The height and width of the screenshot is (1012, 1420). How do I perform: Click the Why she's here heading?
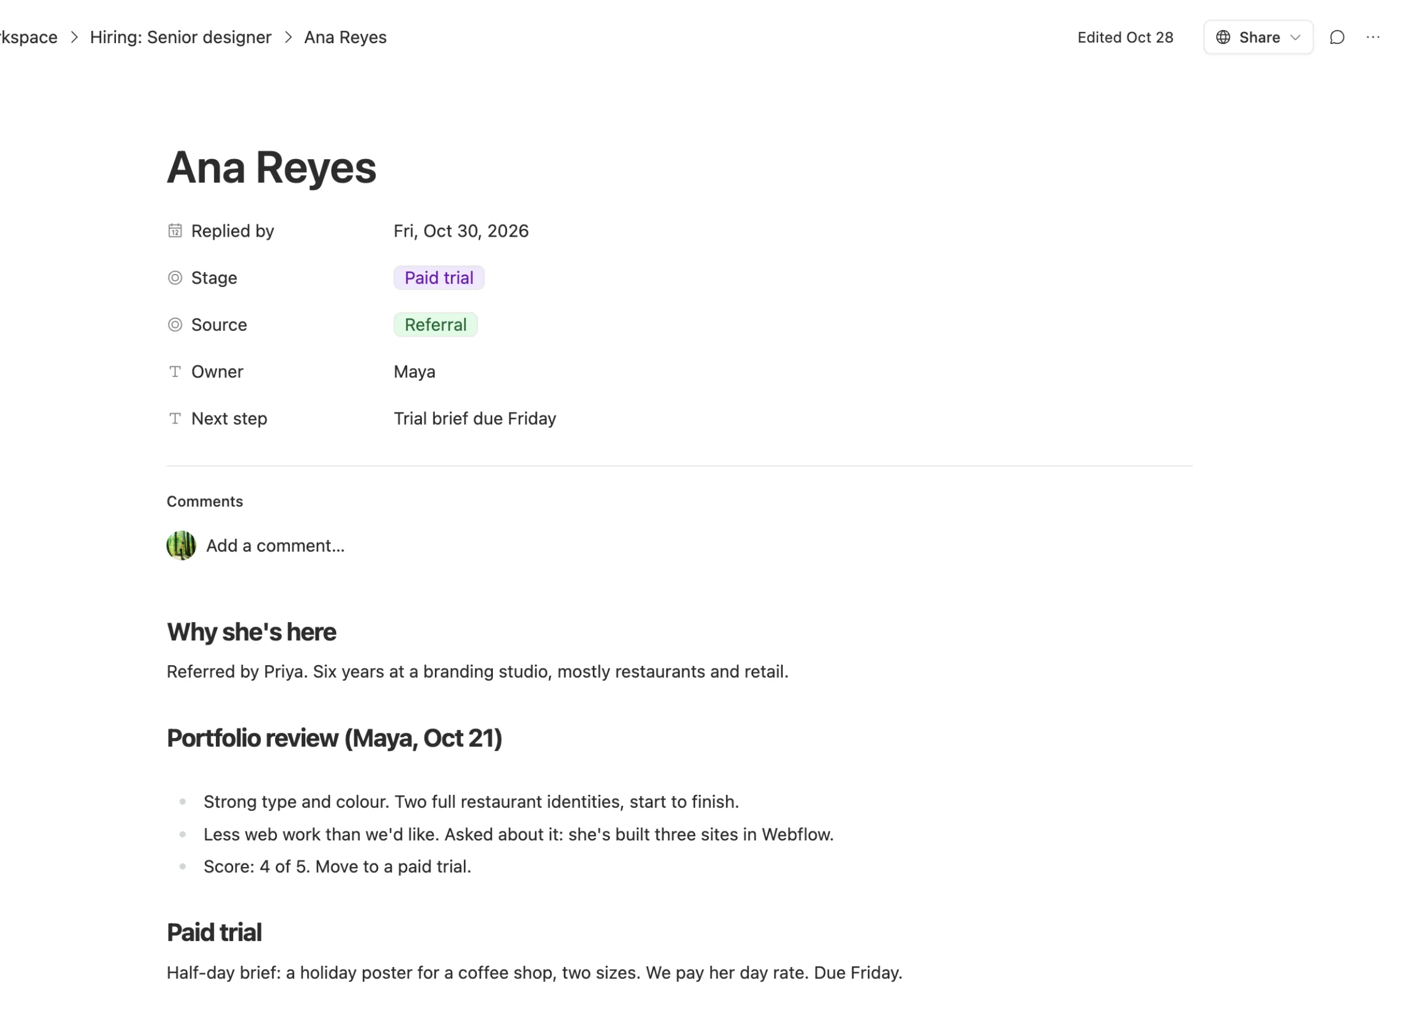coord(251,633)
